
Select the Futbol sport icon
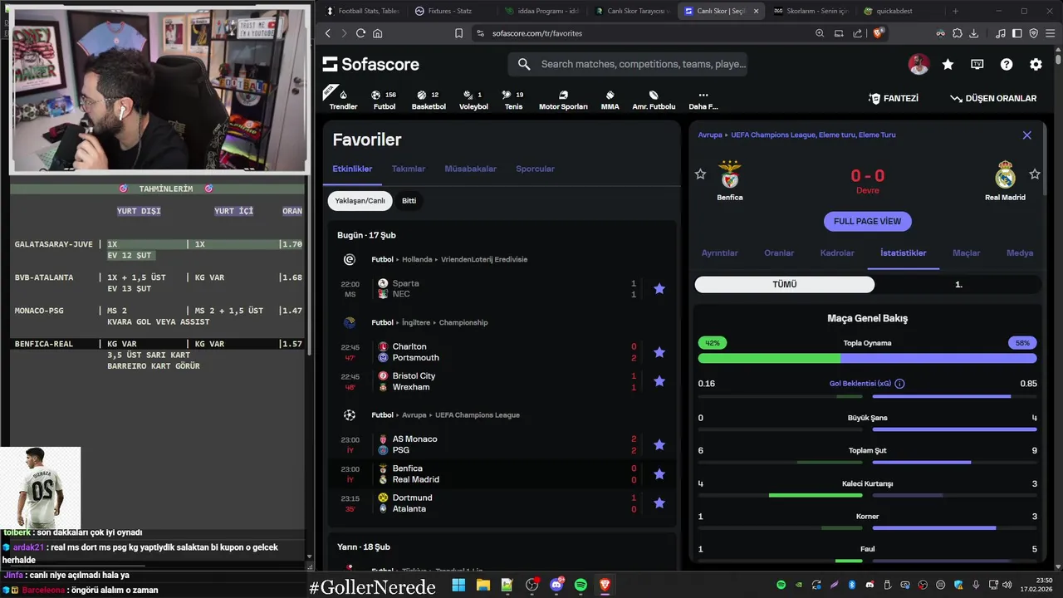click(385, 100)
